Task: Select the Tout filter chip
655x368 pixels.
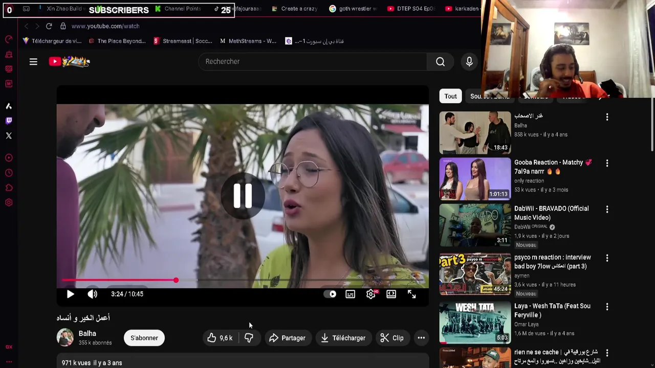Action: click(450, 96)
